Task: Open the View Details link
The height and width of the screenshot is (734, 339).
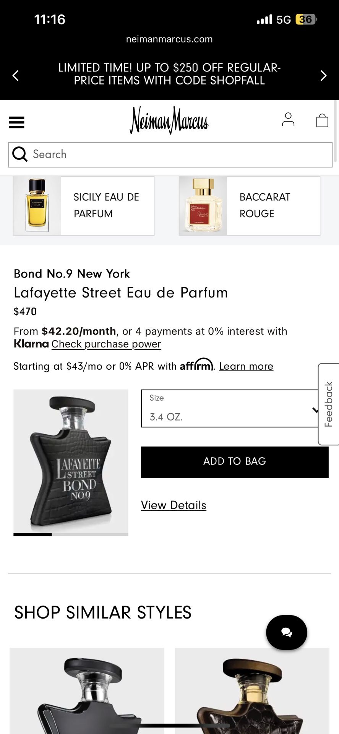Action: 174,505
